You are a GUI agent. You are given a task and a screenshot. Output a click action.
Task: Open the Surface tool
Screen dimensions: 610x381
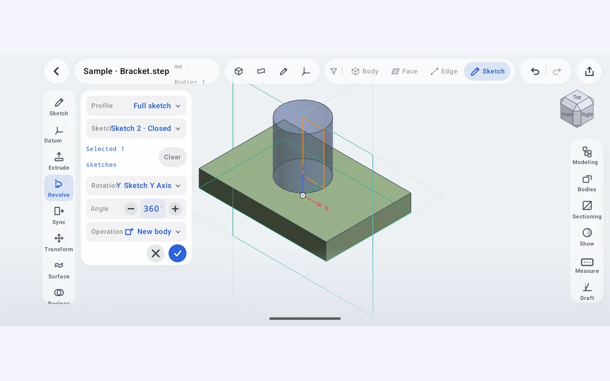coord(59,270)
